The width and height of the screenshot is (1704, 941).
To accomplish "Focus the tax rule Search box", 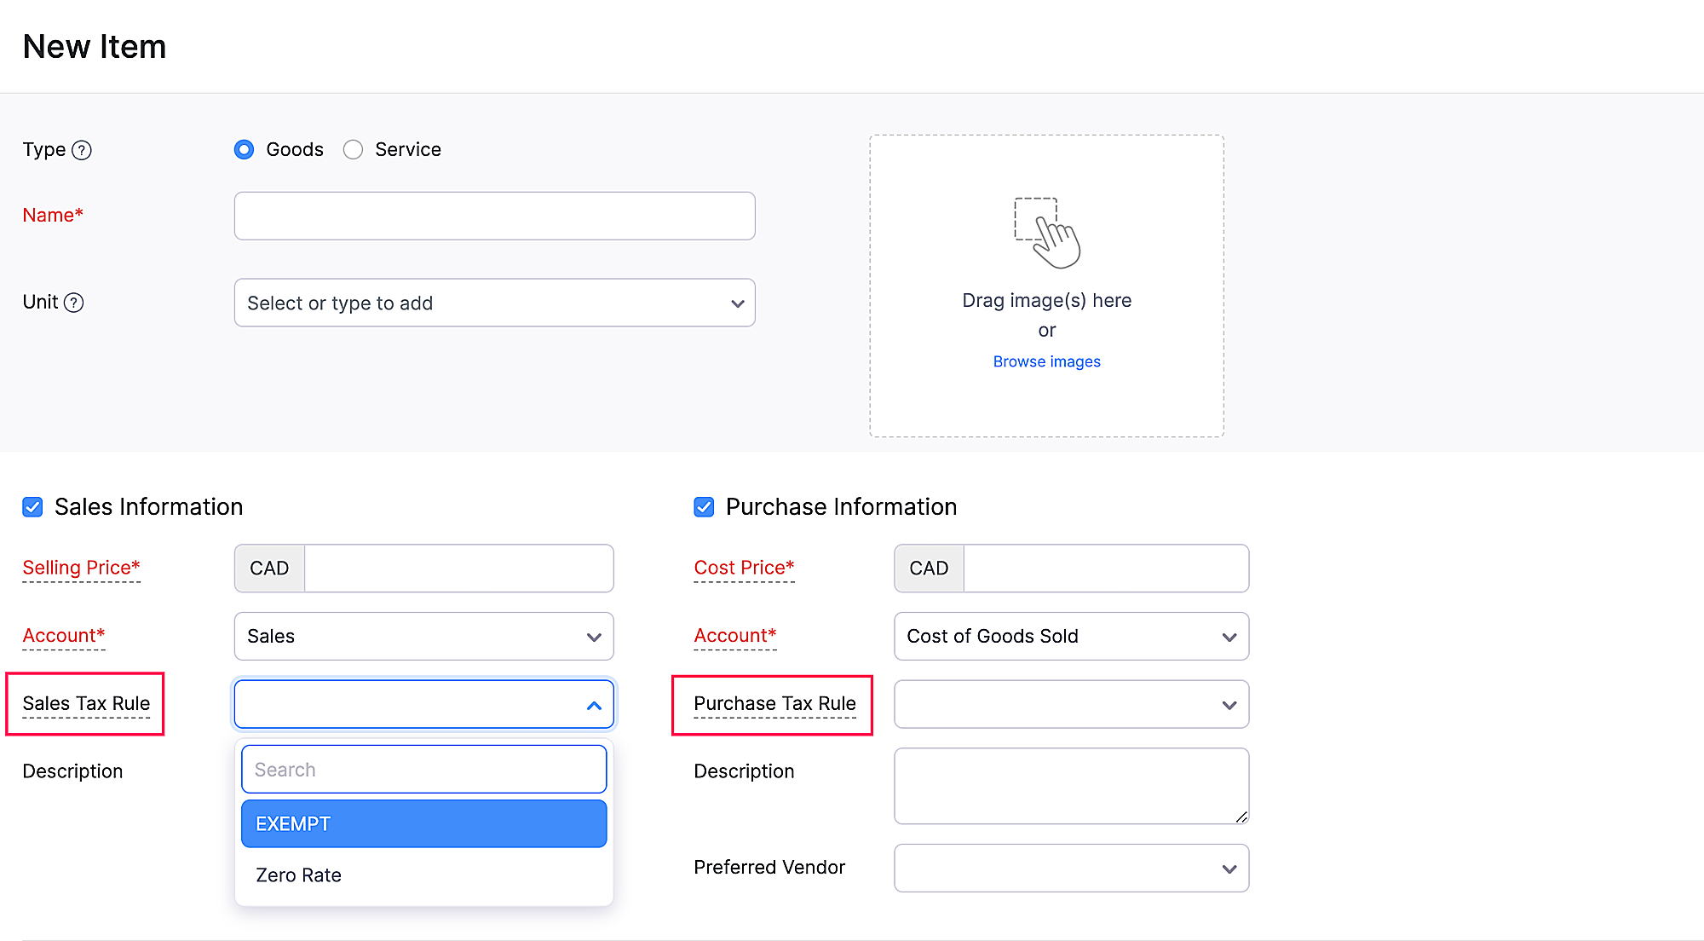I will point(423,769).
